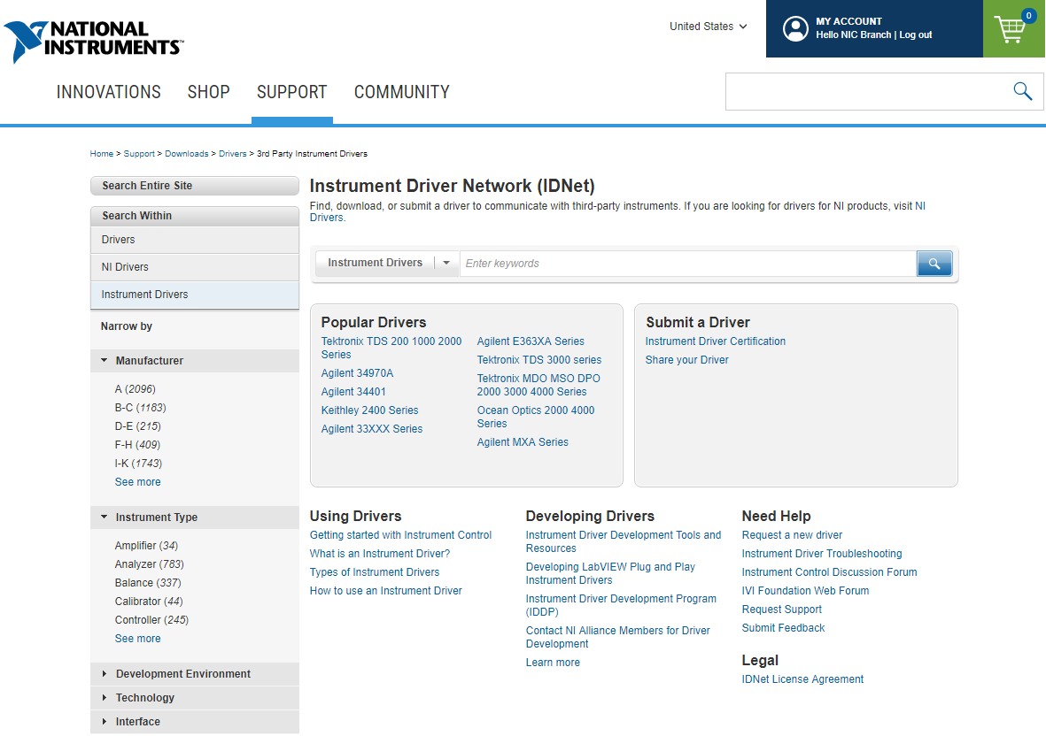Expand the Development Environment filter
1046x736 pixels.
pos(182,674)
